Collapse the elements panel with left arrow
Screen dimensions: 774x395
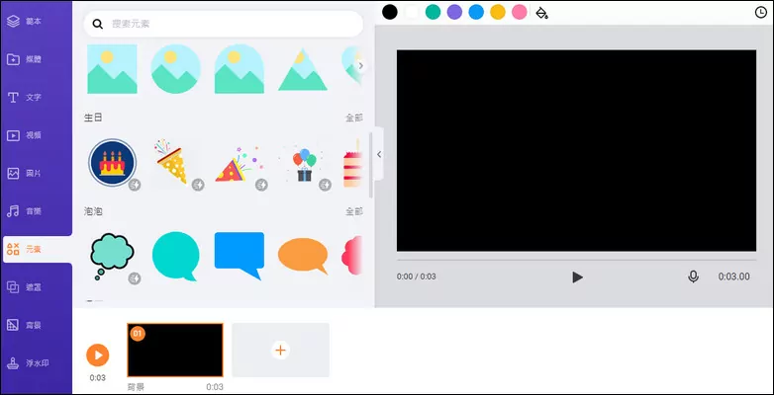[379, 154]
